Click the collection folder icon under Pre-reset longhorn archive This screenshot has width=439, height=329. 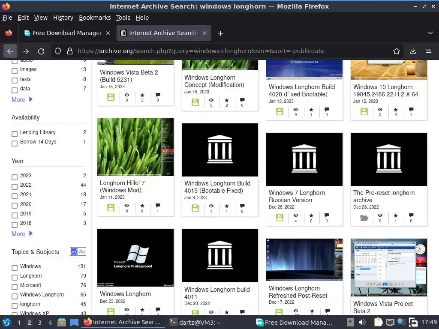(x=364, y=218)
